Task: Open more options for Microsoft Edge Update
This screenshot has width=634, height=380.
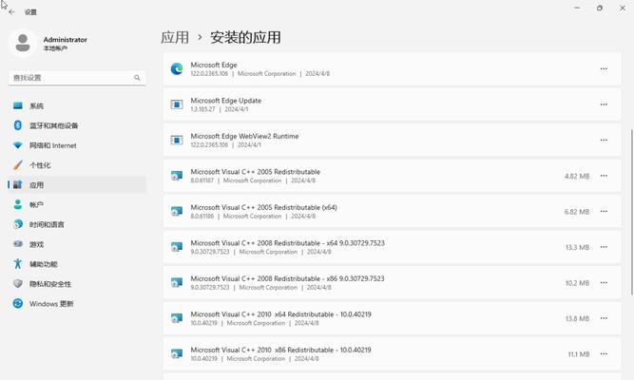Action: coord(604,104)
